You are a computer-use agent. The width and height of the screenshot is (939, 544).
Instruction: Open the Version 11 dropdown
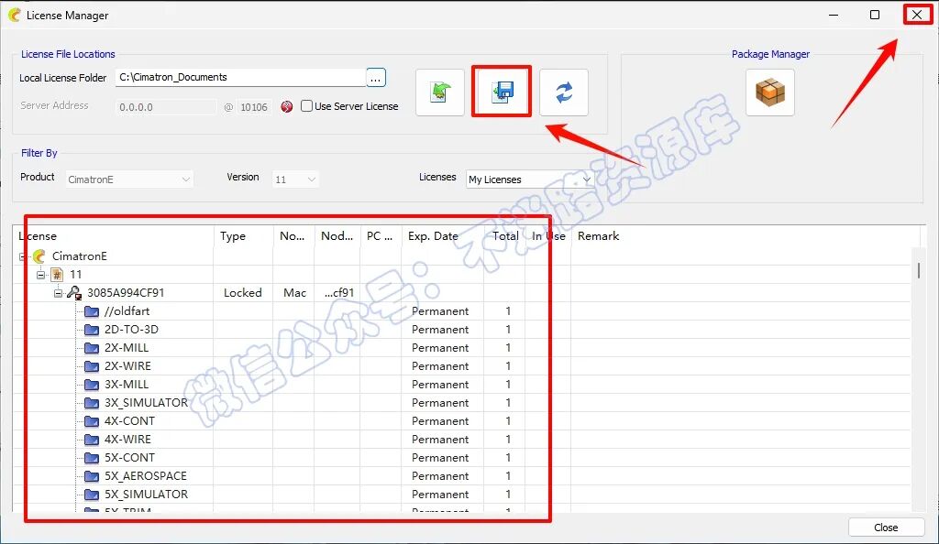[x=295, y=180]
